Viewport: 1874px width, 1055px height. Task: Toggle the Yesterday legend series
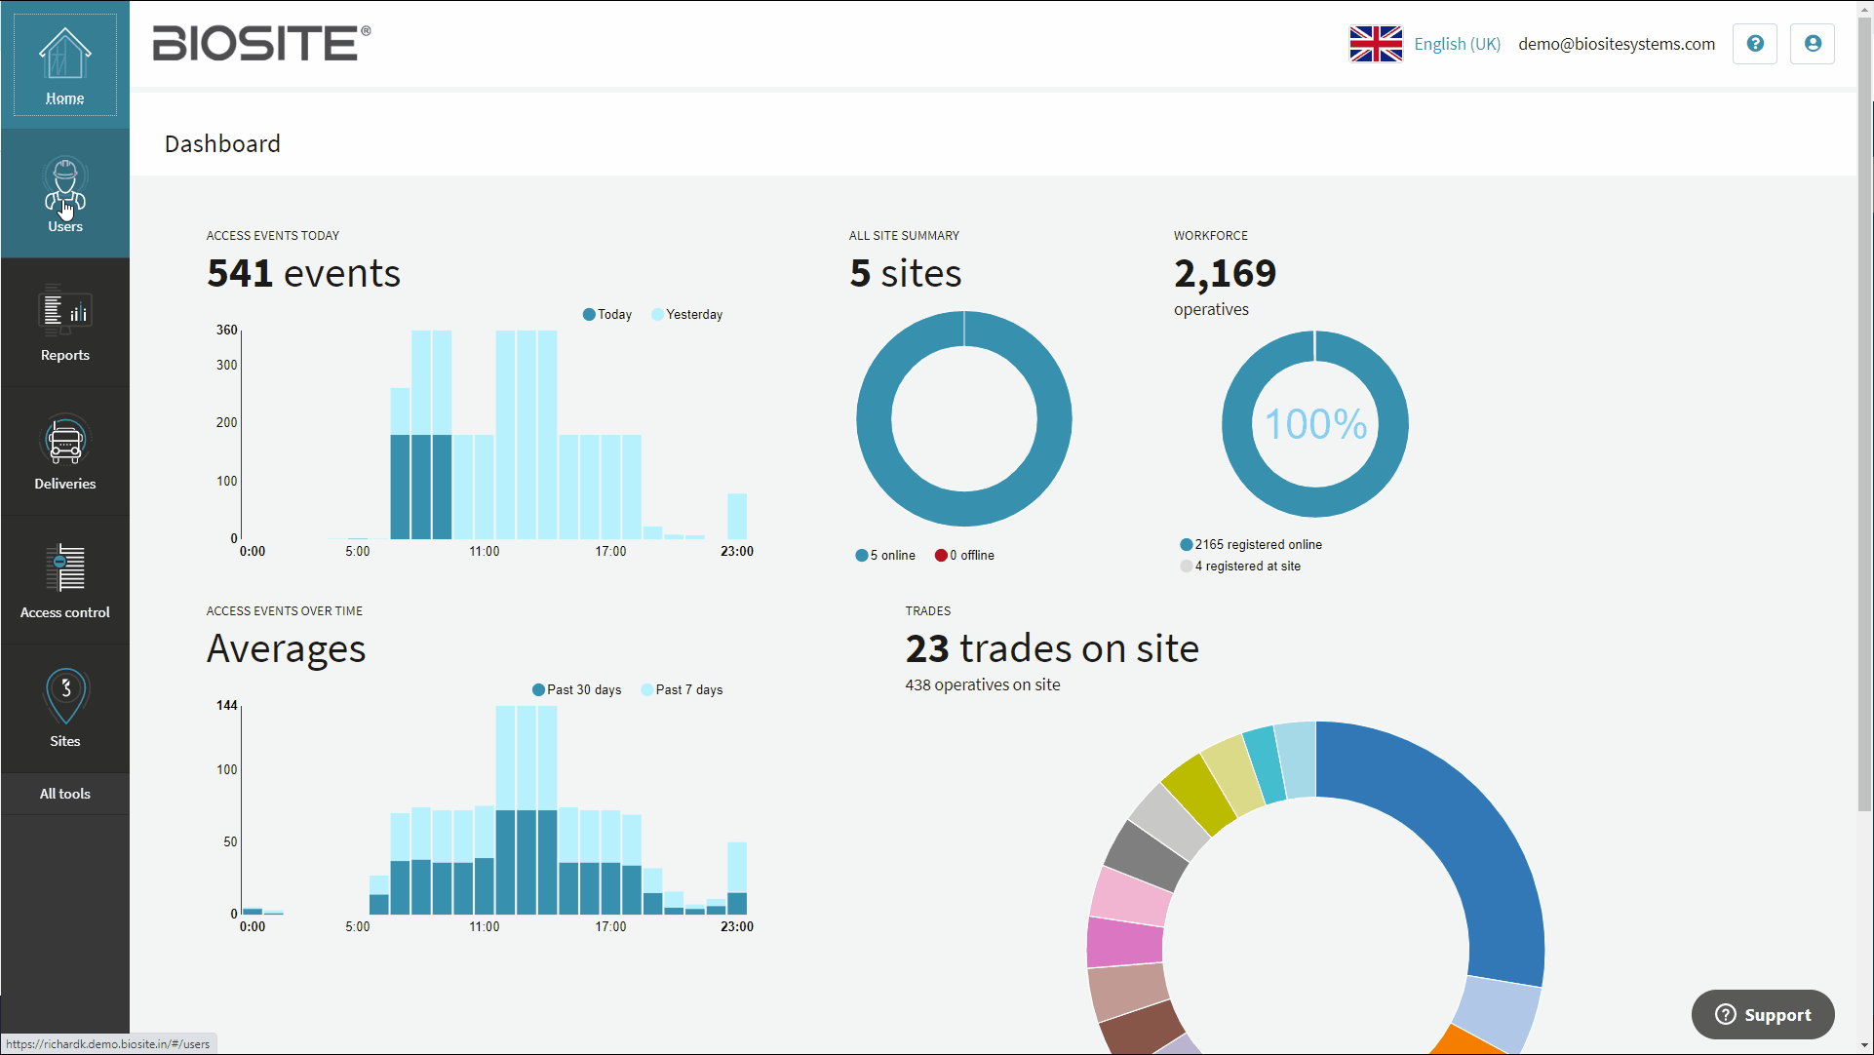[x=687, y=314]
